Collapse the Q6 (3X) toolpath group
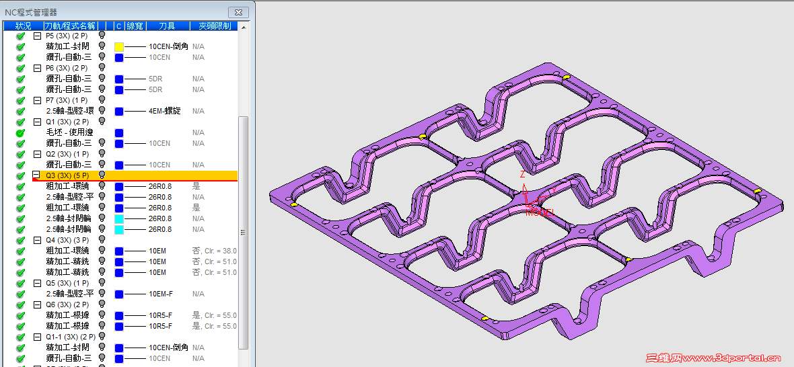794x367 pixels. pos(37,304)
